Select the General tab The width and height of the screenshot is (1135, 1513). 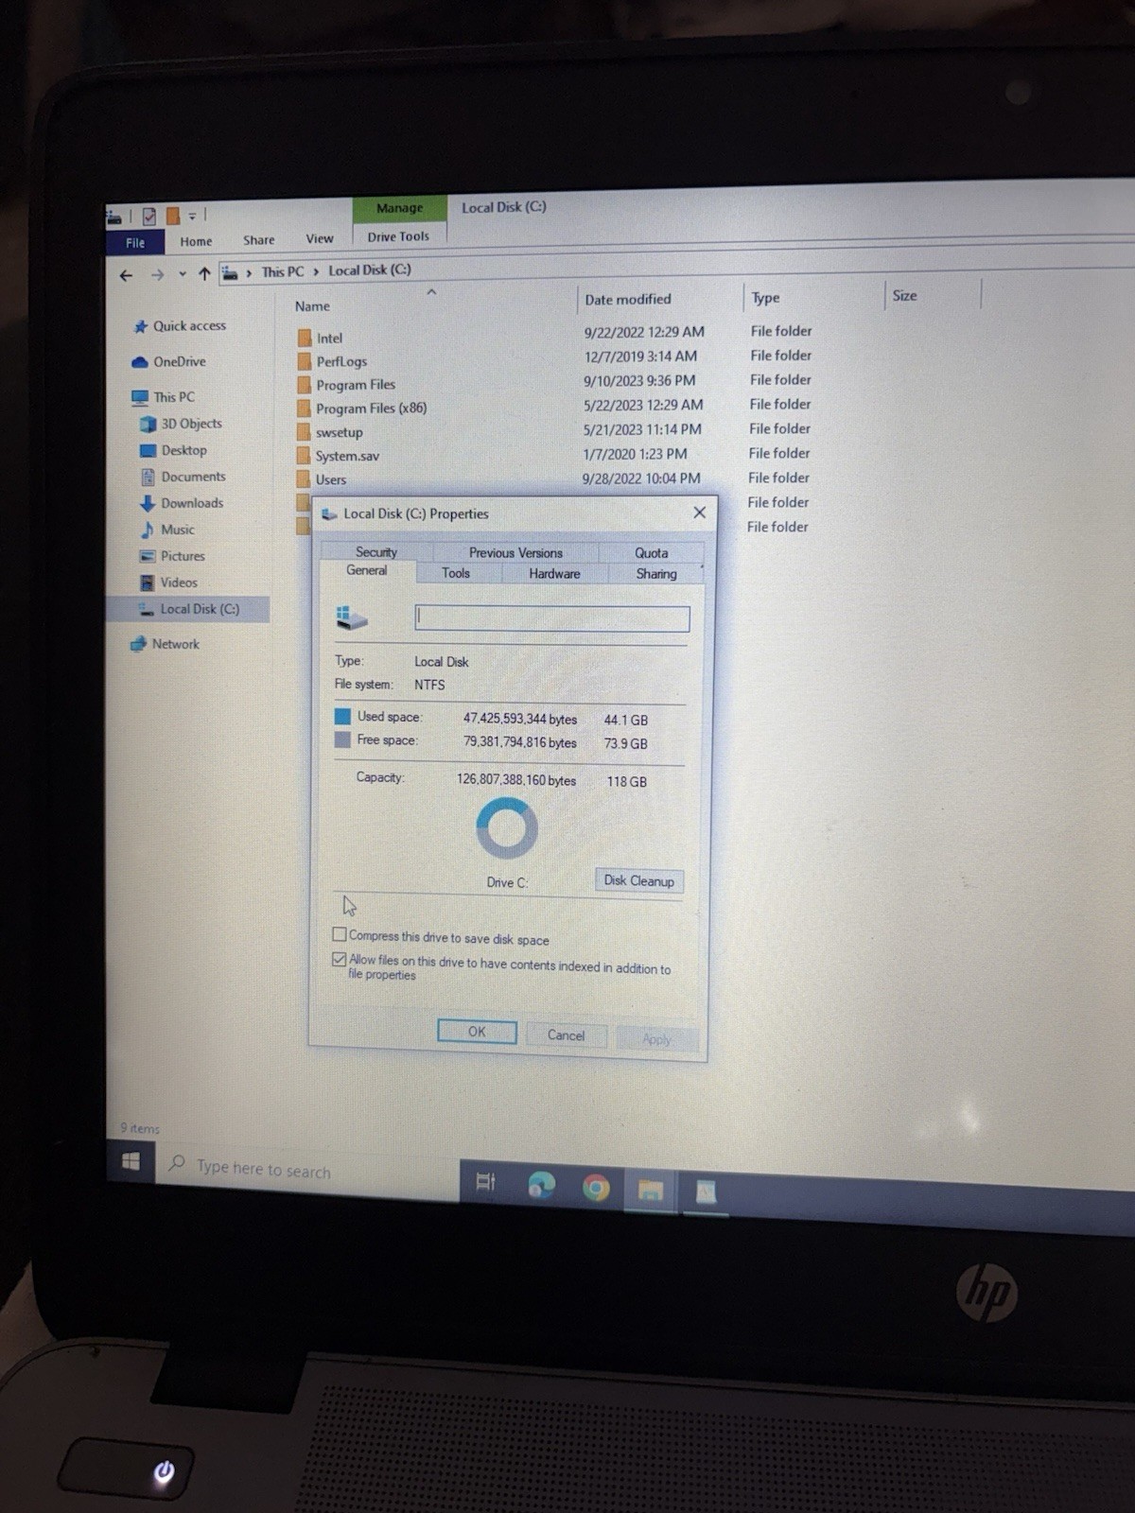(366, 570)
